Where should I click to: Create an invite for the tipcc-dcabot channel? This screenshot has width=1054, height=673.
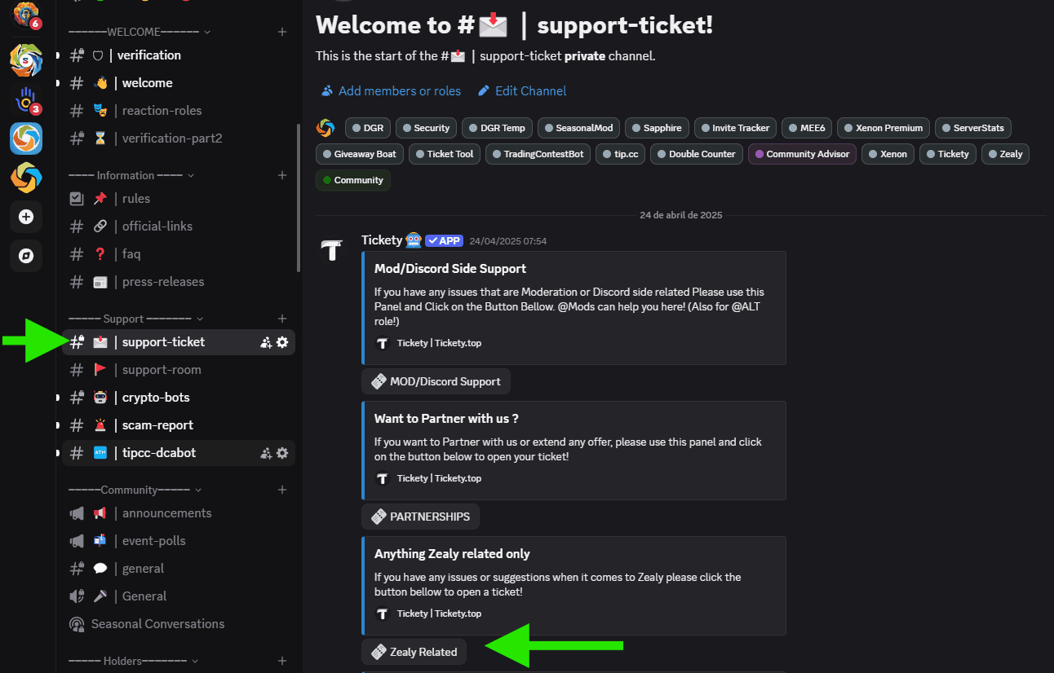(x=266, y=453)
